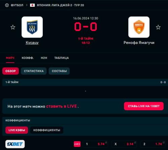Click the 1XBET bookmaker logo
Screen dimensions: 168x150
coord(15,144)
